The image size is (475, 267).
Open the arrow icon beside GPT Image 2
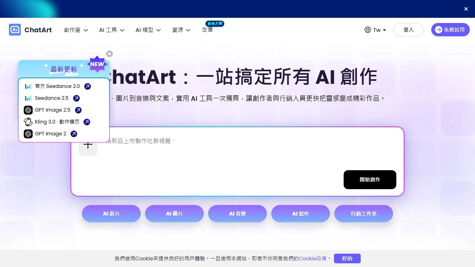(74, 134)
